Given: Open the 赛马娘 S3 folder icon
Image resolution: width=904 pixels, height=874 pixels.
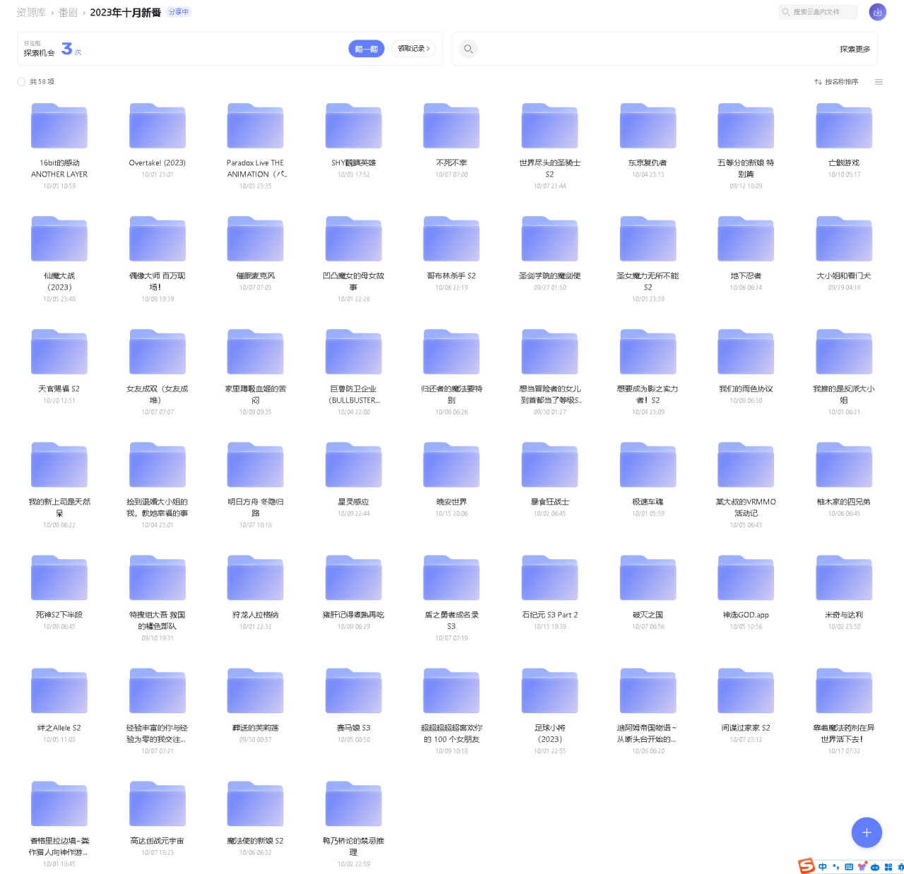Looking at the screenshot, I should (354, 690).
